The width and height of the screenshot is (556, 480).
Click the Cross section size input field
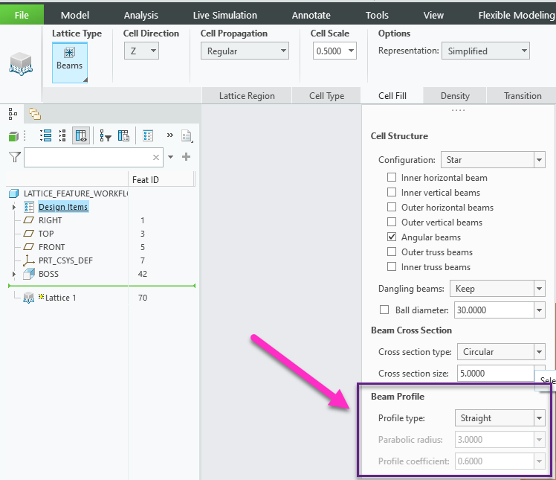(495, 374)
